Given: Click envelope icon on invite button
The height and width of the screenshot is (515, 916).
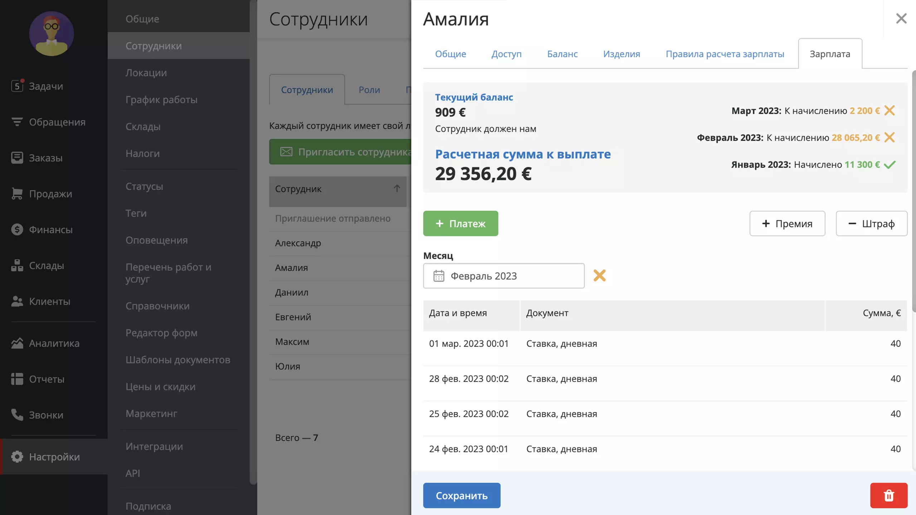Looking at the screenshot, I should tap(286, 152).
